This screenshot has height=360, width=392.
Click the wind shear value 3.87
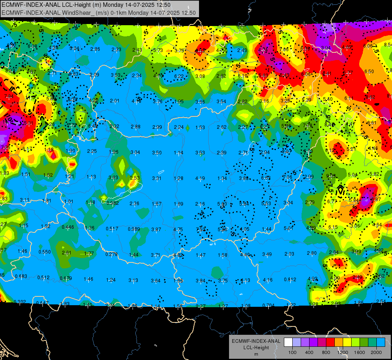tap(156, 229)
